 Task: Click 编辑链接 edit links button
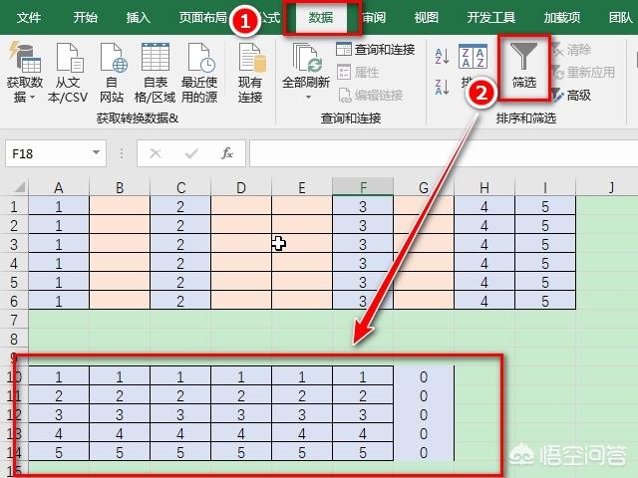pos(370,96)
